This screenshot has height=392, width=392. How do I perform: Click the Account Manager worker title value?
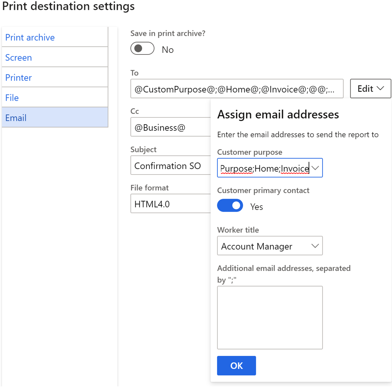[x=257, y=246]
